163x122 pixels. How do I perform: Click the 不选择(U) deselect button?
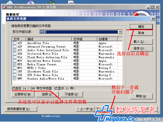[x=71, y=94]
